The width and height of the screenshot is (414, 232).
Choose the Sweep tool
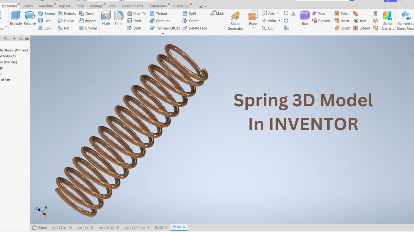[46, 14]
